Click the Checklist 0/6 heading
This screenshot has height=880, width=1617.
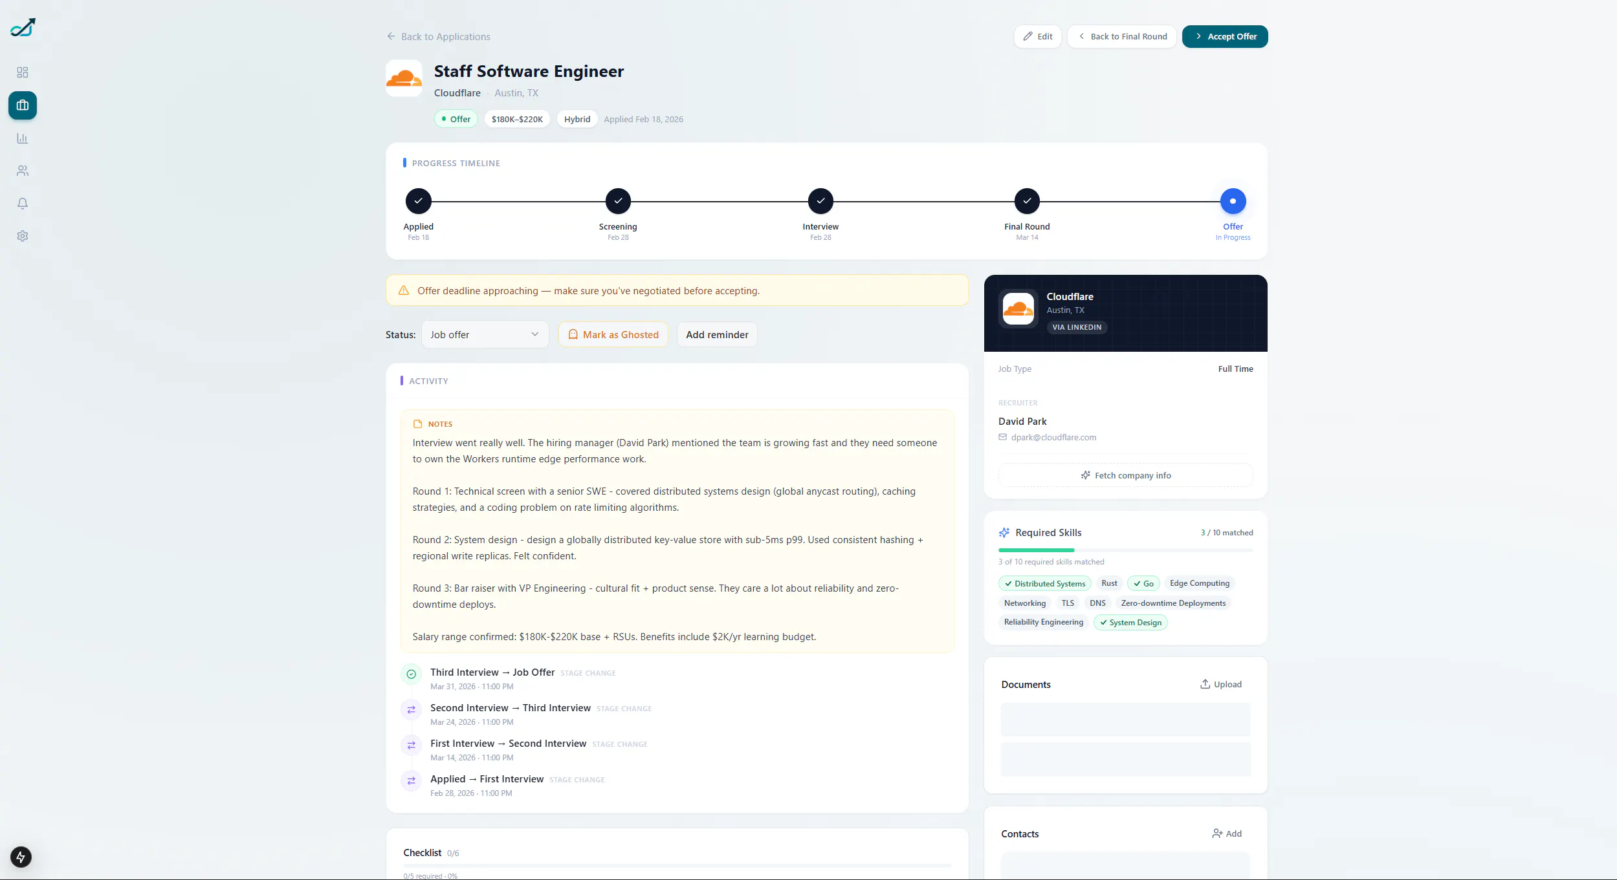coord(431,853)
